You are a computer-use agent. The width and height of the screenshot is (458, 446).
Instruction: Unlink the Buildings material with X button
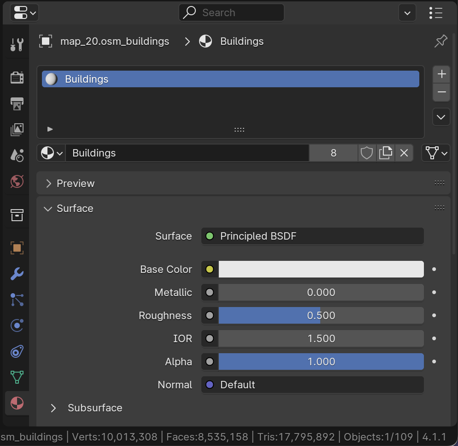[x=404, y=153]
